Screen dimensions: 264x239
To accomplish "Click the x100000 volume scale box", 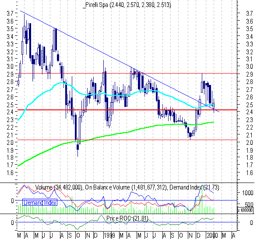I will (245, 210).
